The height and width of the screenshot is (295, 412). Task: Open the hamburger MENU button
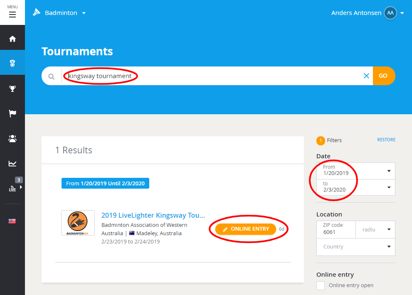tap(12, 12)
